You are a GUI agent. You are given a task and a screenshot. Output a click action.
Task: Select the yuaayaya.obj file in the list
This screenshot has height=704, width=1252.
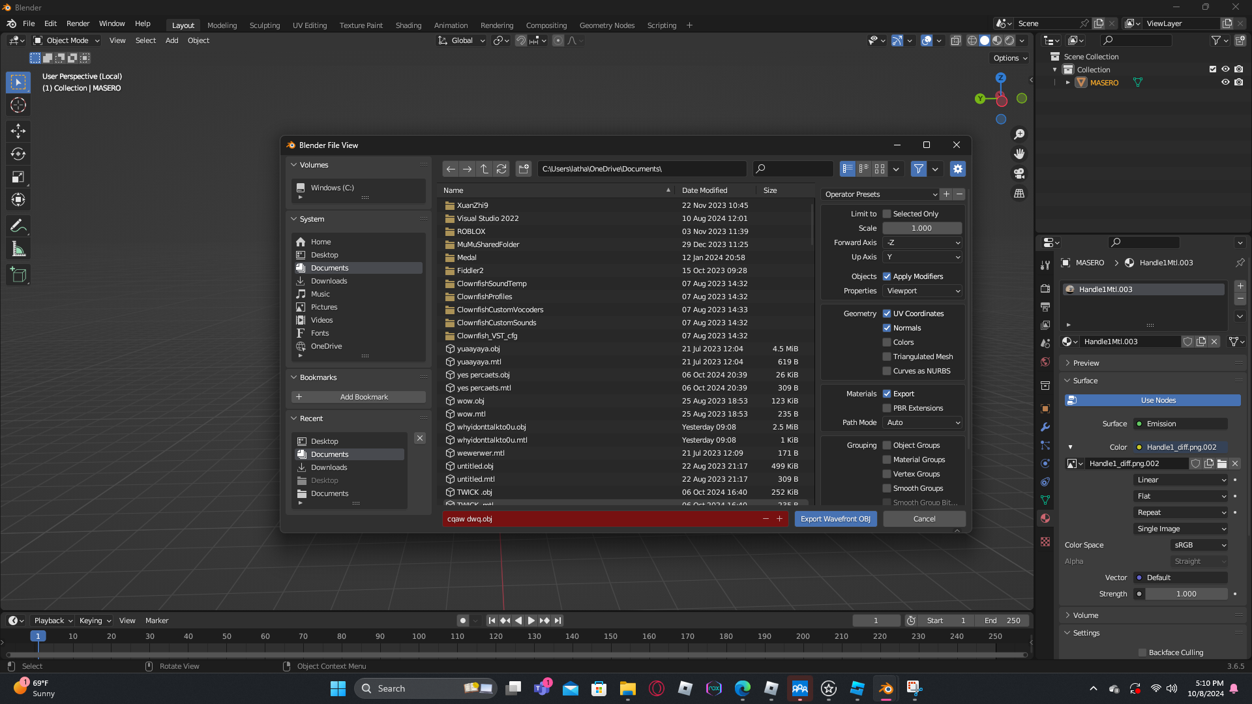point(479,349)
